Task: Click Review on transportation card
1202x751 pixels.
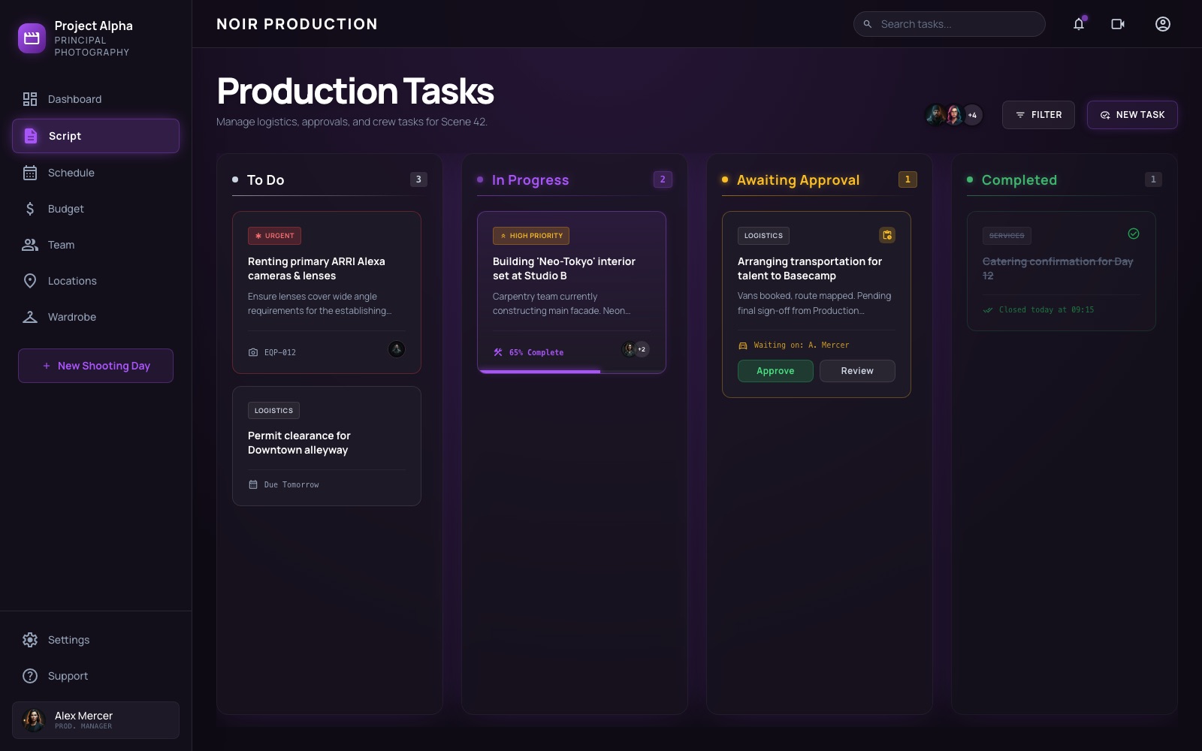Action: coord(857,371)
